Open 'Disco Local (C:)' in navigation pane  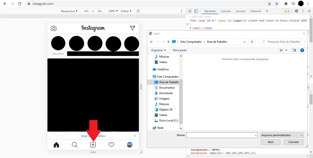tap(166, 120)
